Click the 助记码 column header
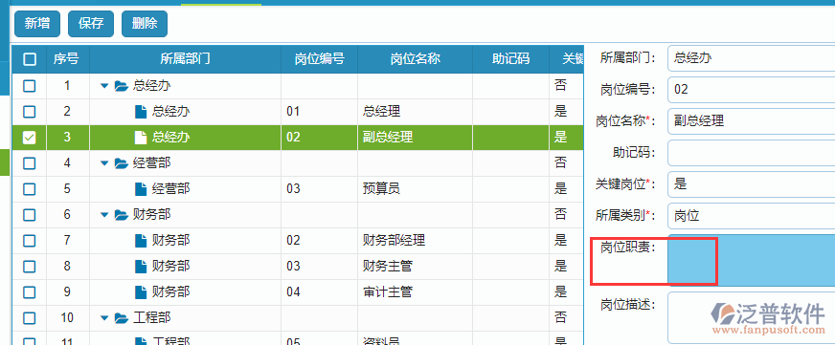The image size is (835, 345). tap(510, 59)
